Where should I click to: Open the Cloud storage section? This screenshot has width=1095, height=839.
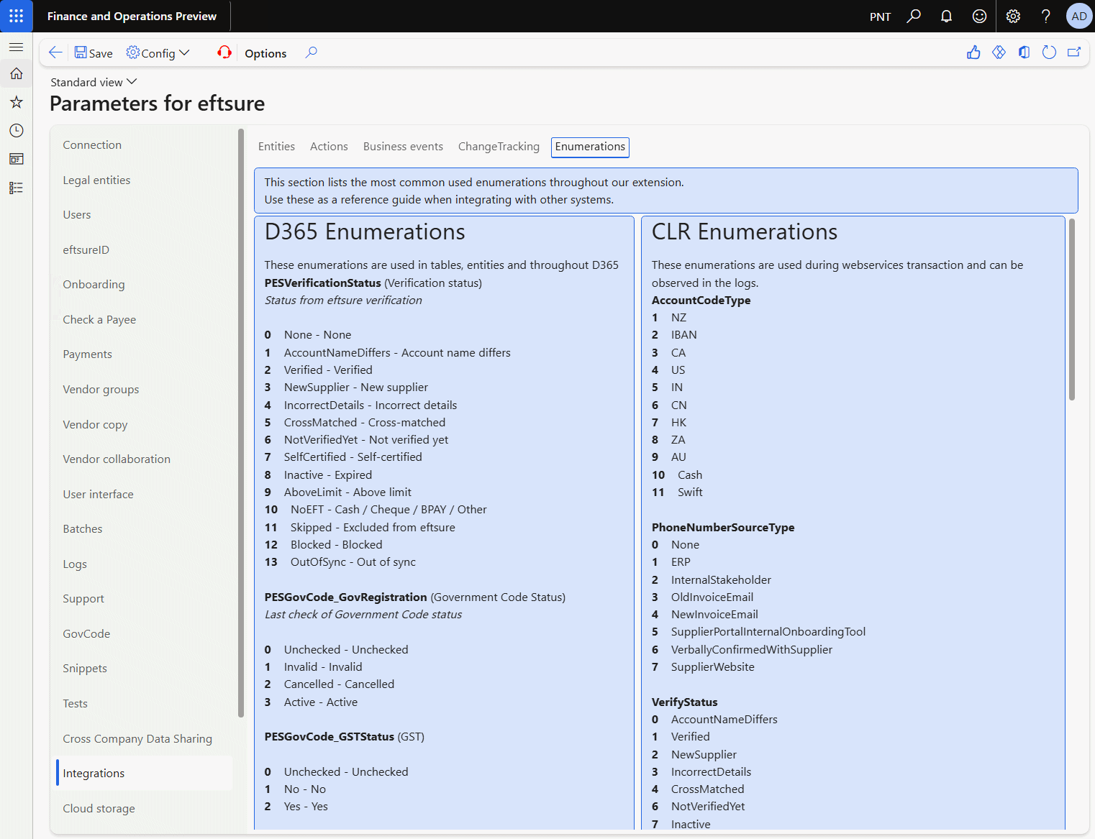(x=99, y=809)
